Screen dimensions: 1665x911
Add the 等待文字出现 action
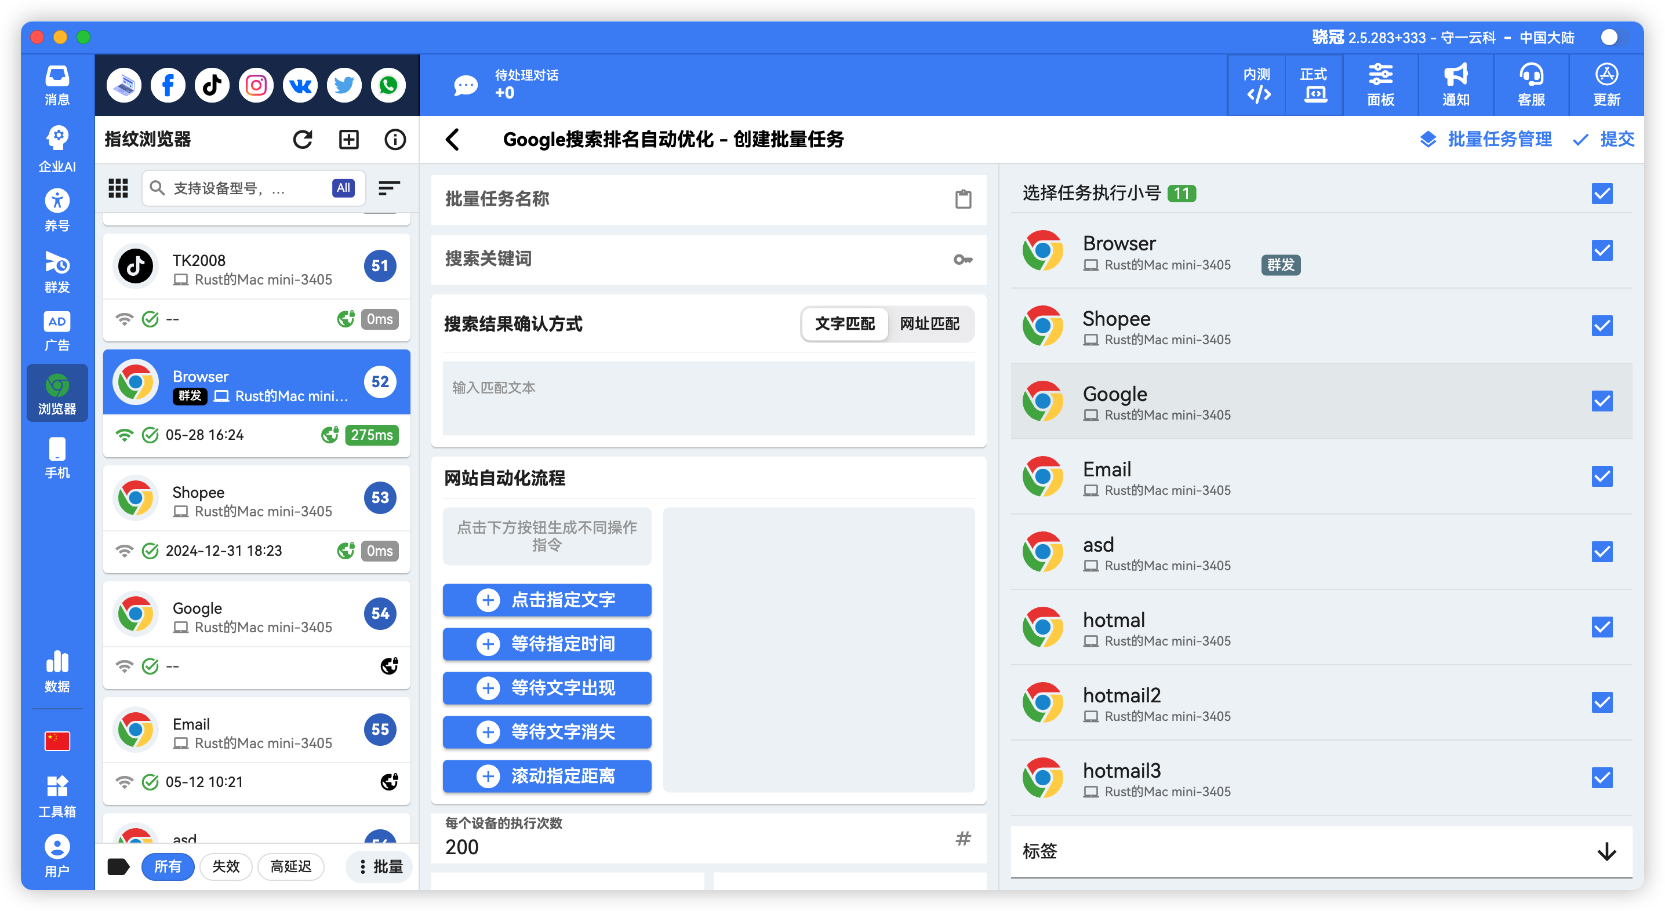pos(547,687)
